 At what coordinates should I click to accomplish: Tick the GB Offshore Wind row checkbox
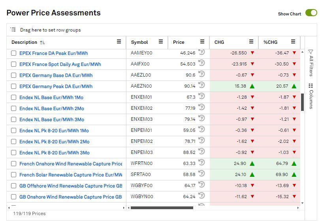(14, 186)
